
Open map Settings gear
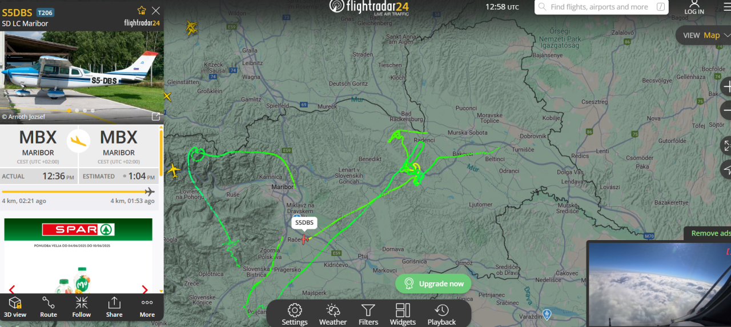[x=295, y=314]
